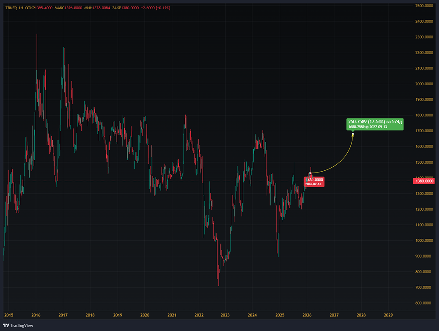Viewport: 439px width, 331px height.
Task: Click the 1800.0000 price axis label
Action: [424, 115]
